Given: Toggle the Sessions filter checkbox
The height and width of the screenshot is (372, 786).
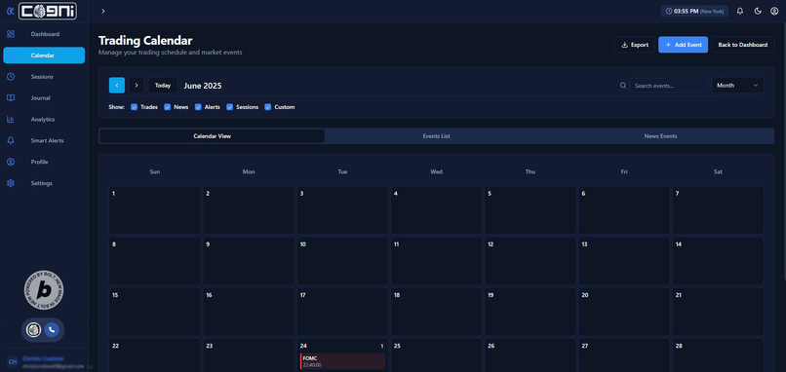Looking at the screenshot, I should 229,107.
